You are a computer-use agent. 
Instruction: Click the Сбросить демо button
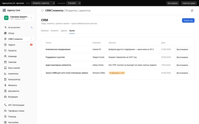[x=189, y=3]
